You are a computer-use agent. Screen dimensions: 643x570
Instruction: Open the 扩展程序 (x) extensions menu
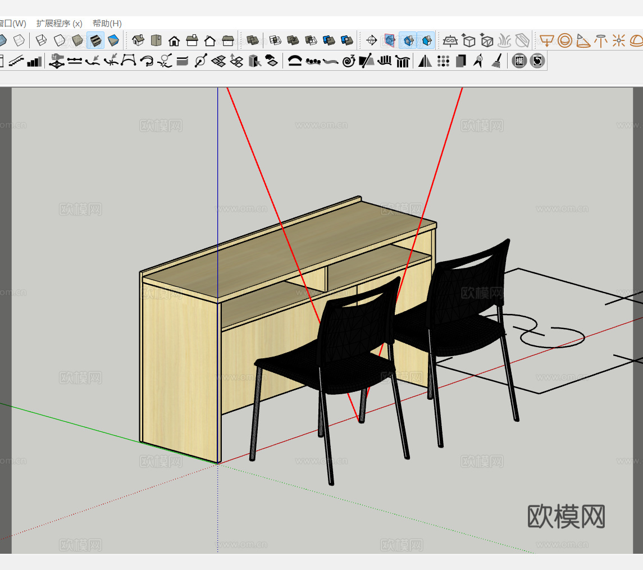pyautogui.click(x=59, y=24)
